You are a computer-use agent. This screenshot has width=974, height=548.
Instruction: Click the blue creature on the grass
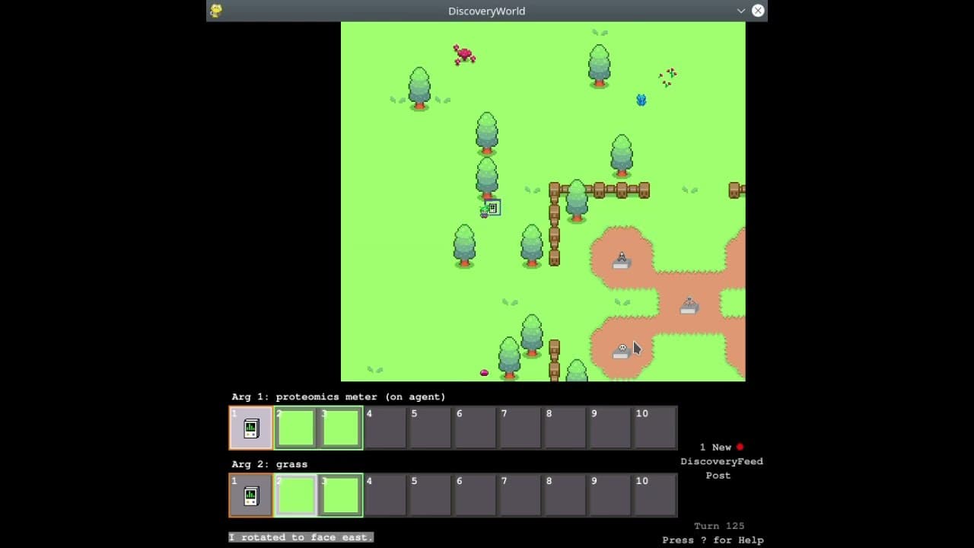point(641,100)
